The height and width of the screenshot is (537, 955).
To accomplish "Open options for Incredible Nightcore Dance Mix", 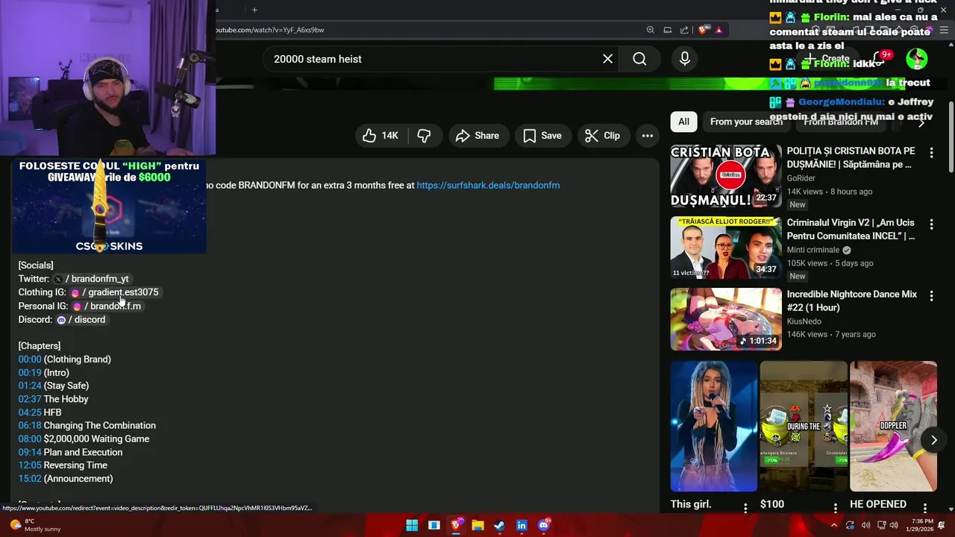I will tap(931, 296).
